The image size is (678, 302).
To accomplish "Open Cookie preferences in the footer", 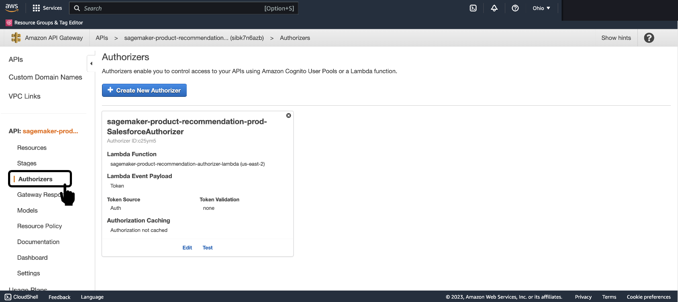I will pos(649,297).
